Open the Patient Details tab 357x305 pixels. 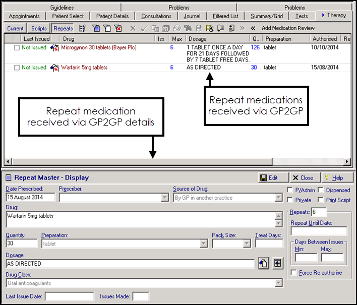coord(112,16)
